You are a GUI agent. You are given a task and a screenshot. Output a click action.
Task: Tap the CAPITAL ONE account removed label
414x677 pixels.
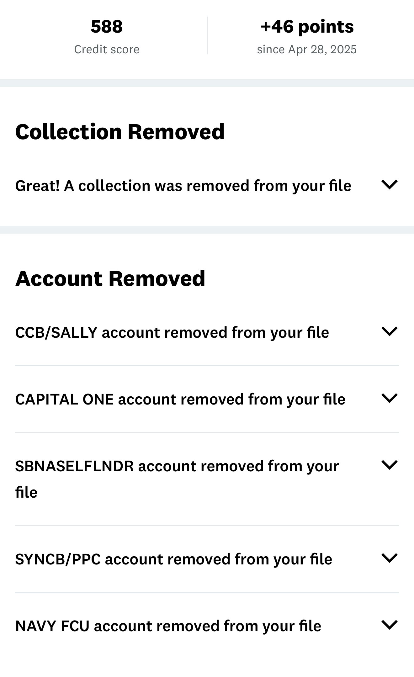tap(180, 399)
